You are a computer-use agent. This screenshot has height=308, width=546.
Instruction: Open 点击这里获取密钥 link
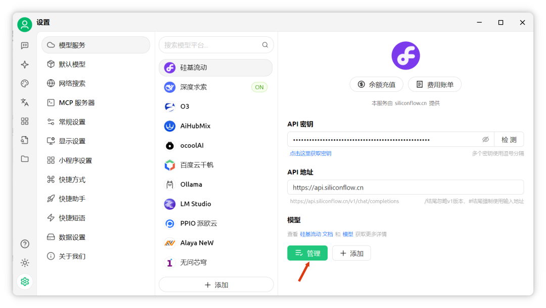(310, 153)
